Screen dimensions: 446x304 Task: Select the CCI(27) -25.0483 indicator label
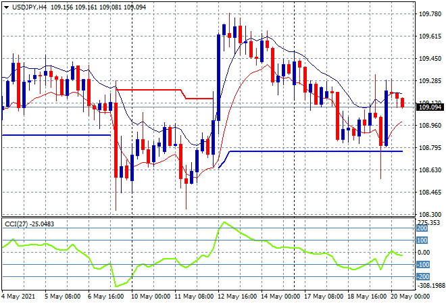point(29,224)
